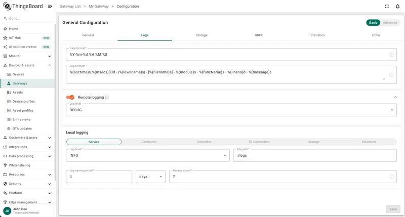Click the Save button
The width and height of the screenshot is (405, 217).
(393, 209)
